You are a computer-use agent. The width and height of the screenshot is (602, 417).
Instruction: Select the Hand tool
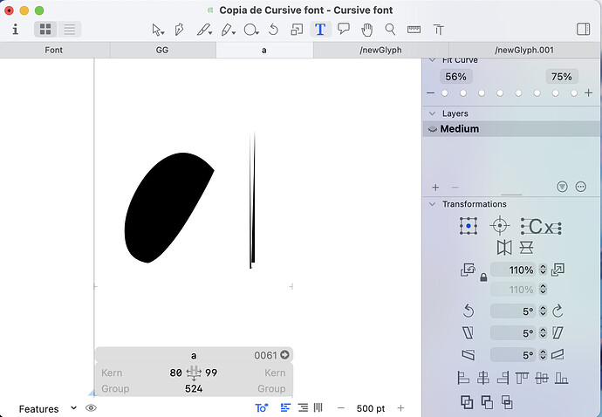367,29
